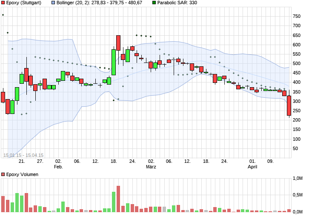The width and height of the screenshot is (309, 216).
Task: Click the 27. date axis label
Action: tap(40, 162)
